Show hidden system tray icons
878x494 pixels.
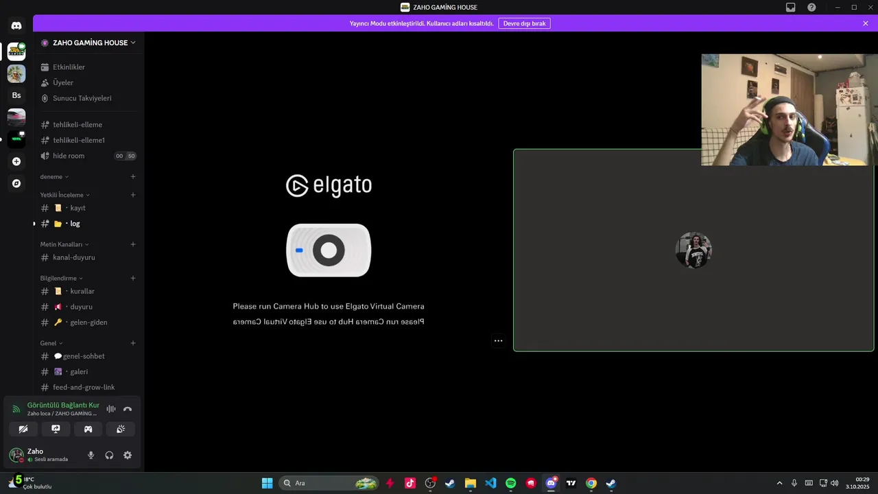(779, 483)
